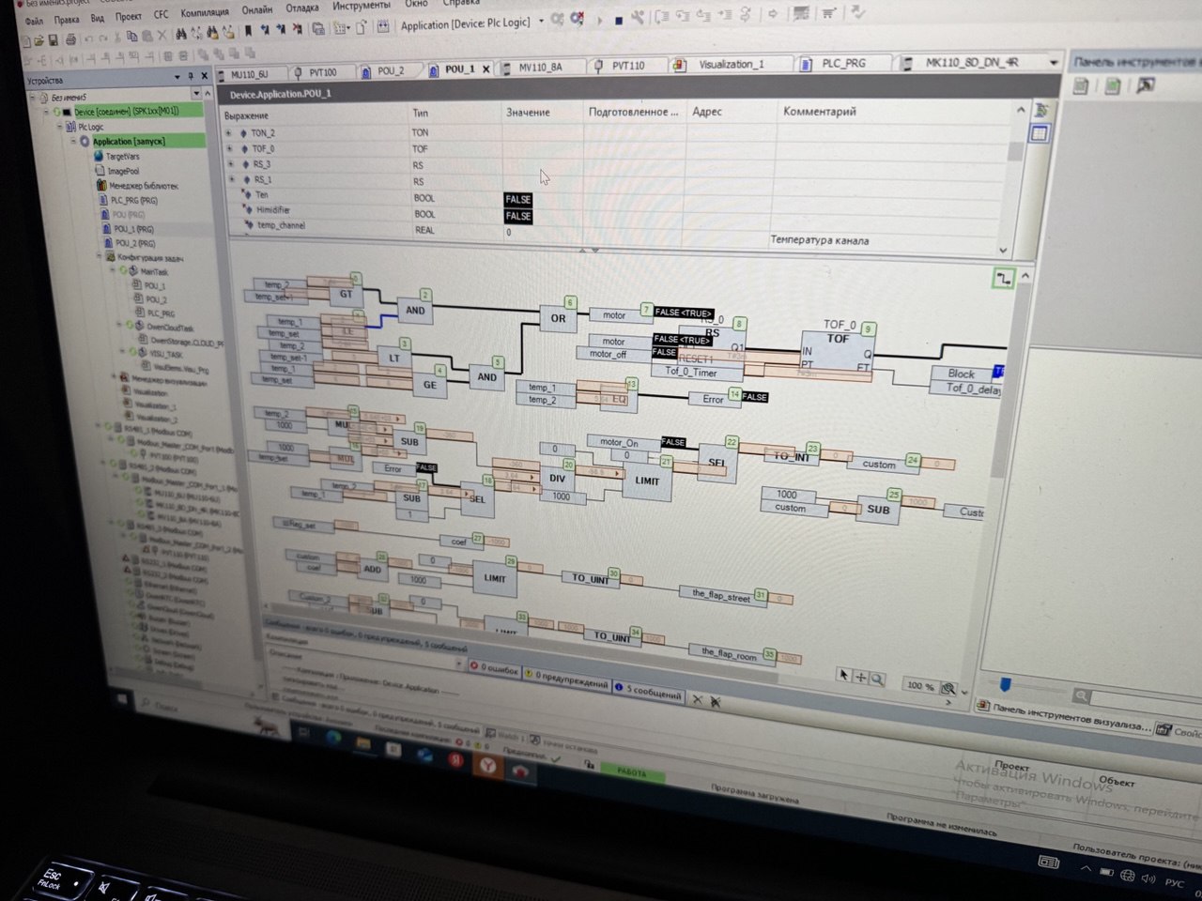Switch to the Visualization_1 tab
Screen dimensions: 1202x901
coord(730,65)
